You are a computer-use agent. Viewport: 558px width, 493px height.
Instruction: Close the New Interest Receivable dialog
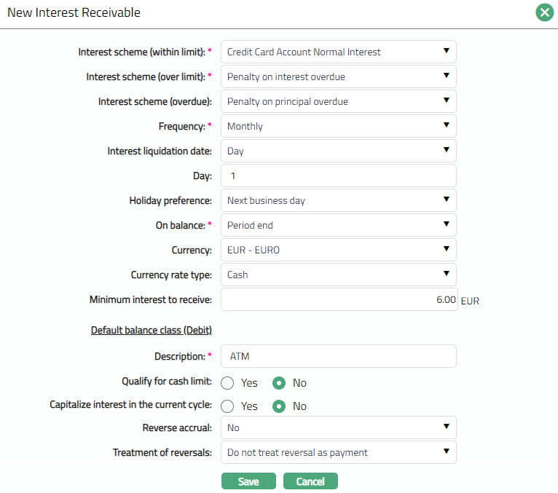point(543,13)
